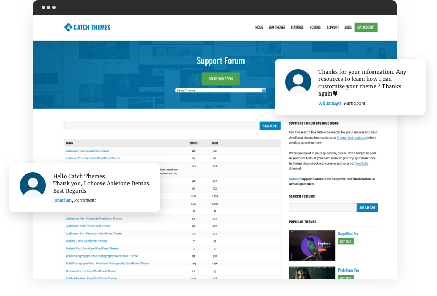
Task: Click the sidebar Search Forums input
Action: tap(323, 208)
